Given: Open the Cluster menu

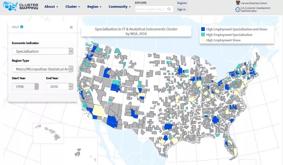Looking at the screenshot, I should pos(72,7).
